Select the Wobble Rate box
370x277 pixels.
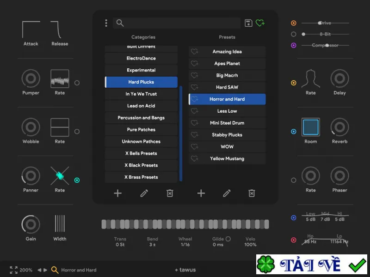pos(60,127)
